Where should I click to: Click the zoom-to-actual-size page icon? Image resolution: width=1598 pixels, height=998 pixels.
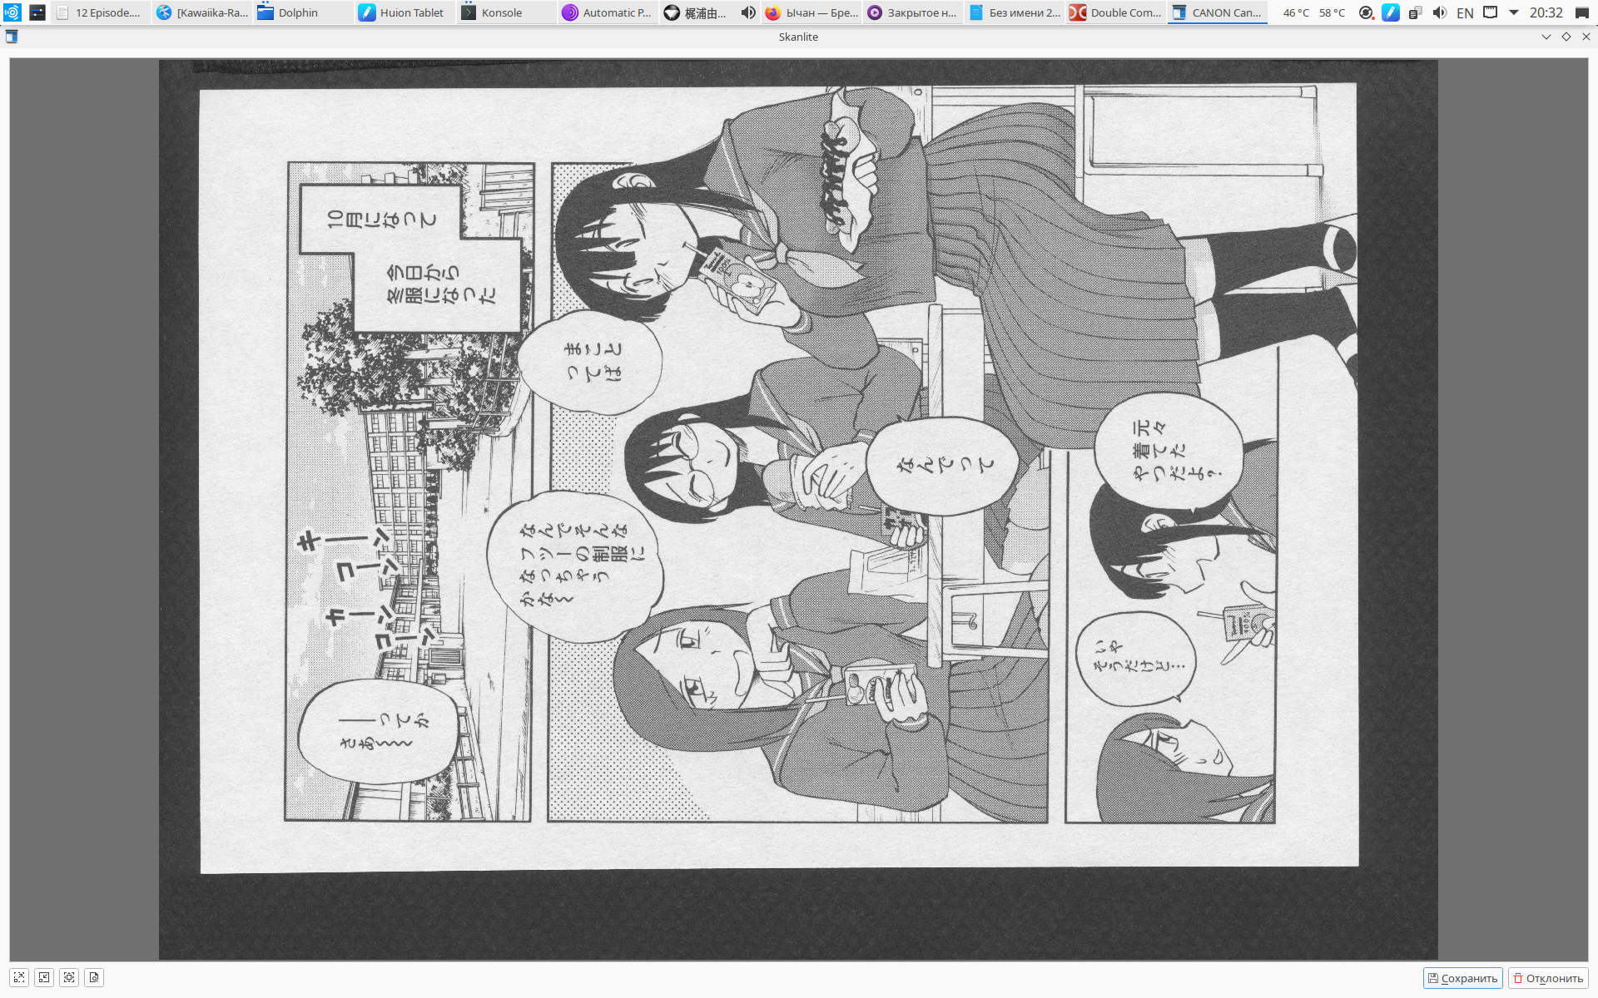(94, 977)
